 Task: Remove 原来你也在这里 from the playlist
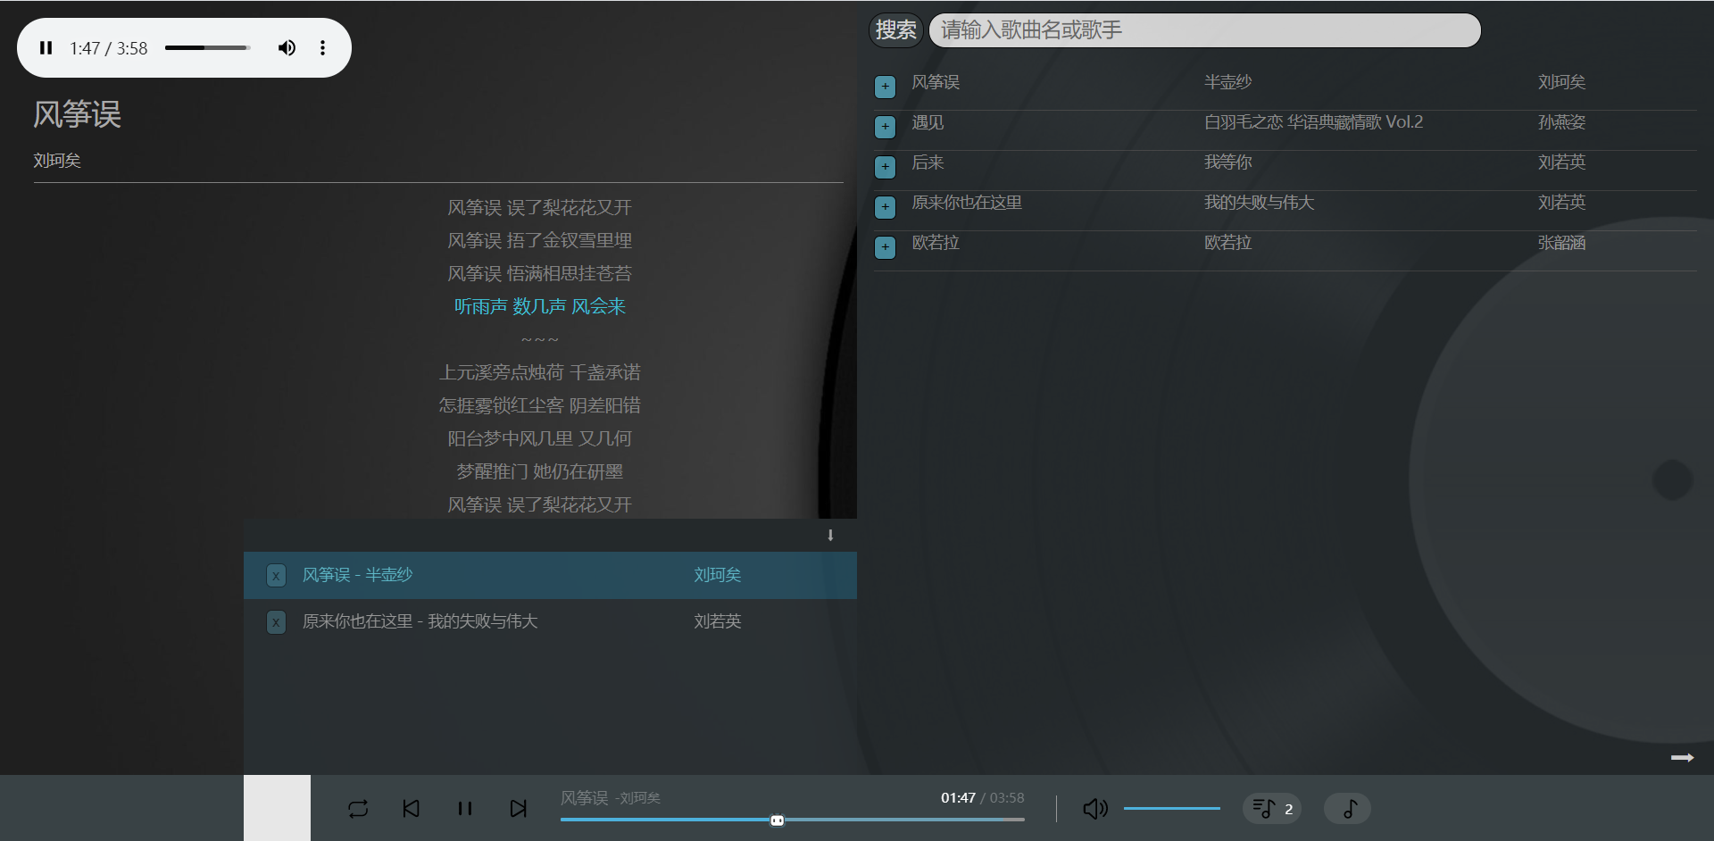277,622
